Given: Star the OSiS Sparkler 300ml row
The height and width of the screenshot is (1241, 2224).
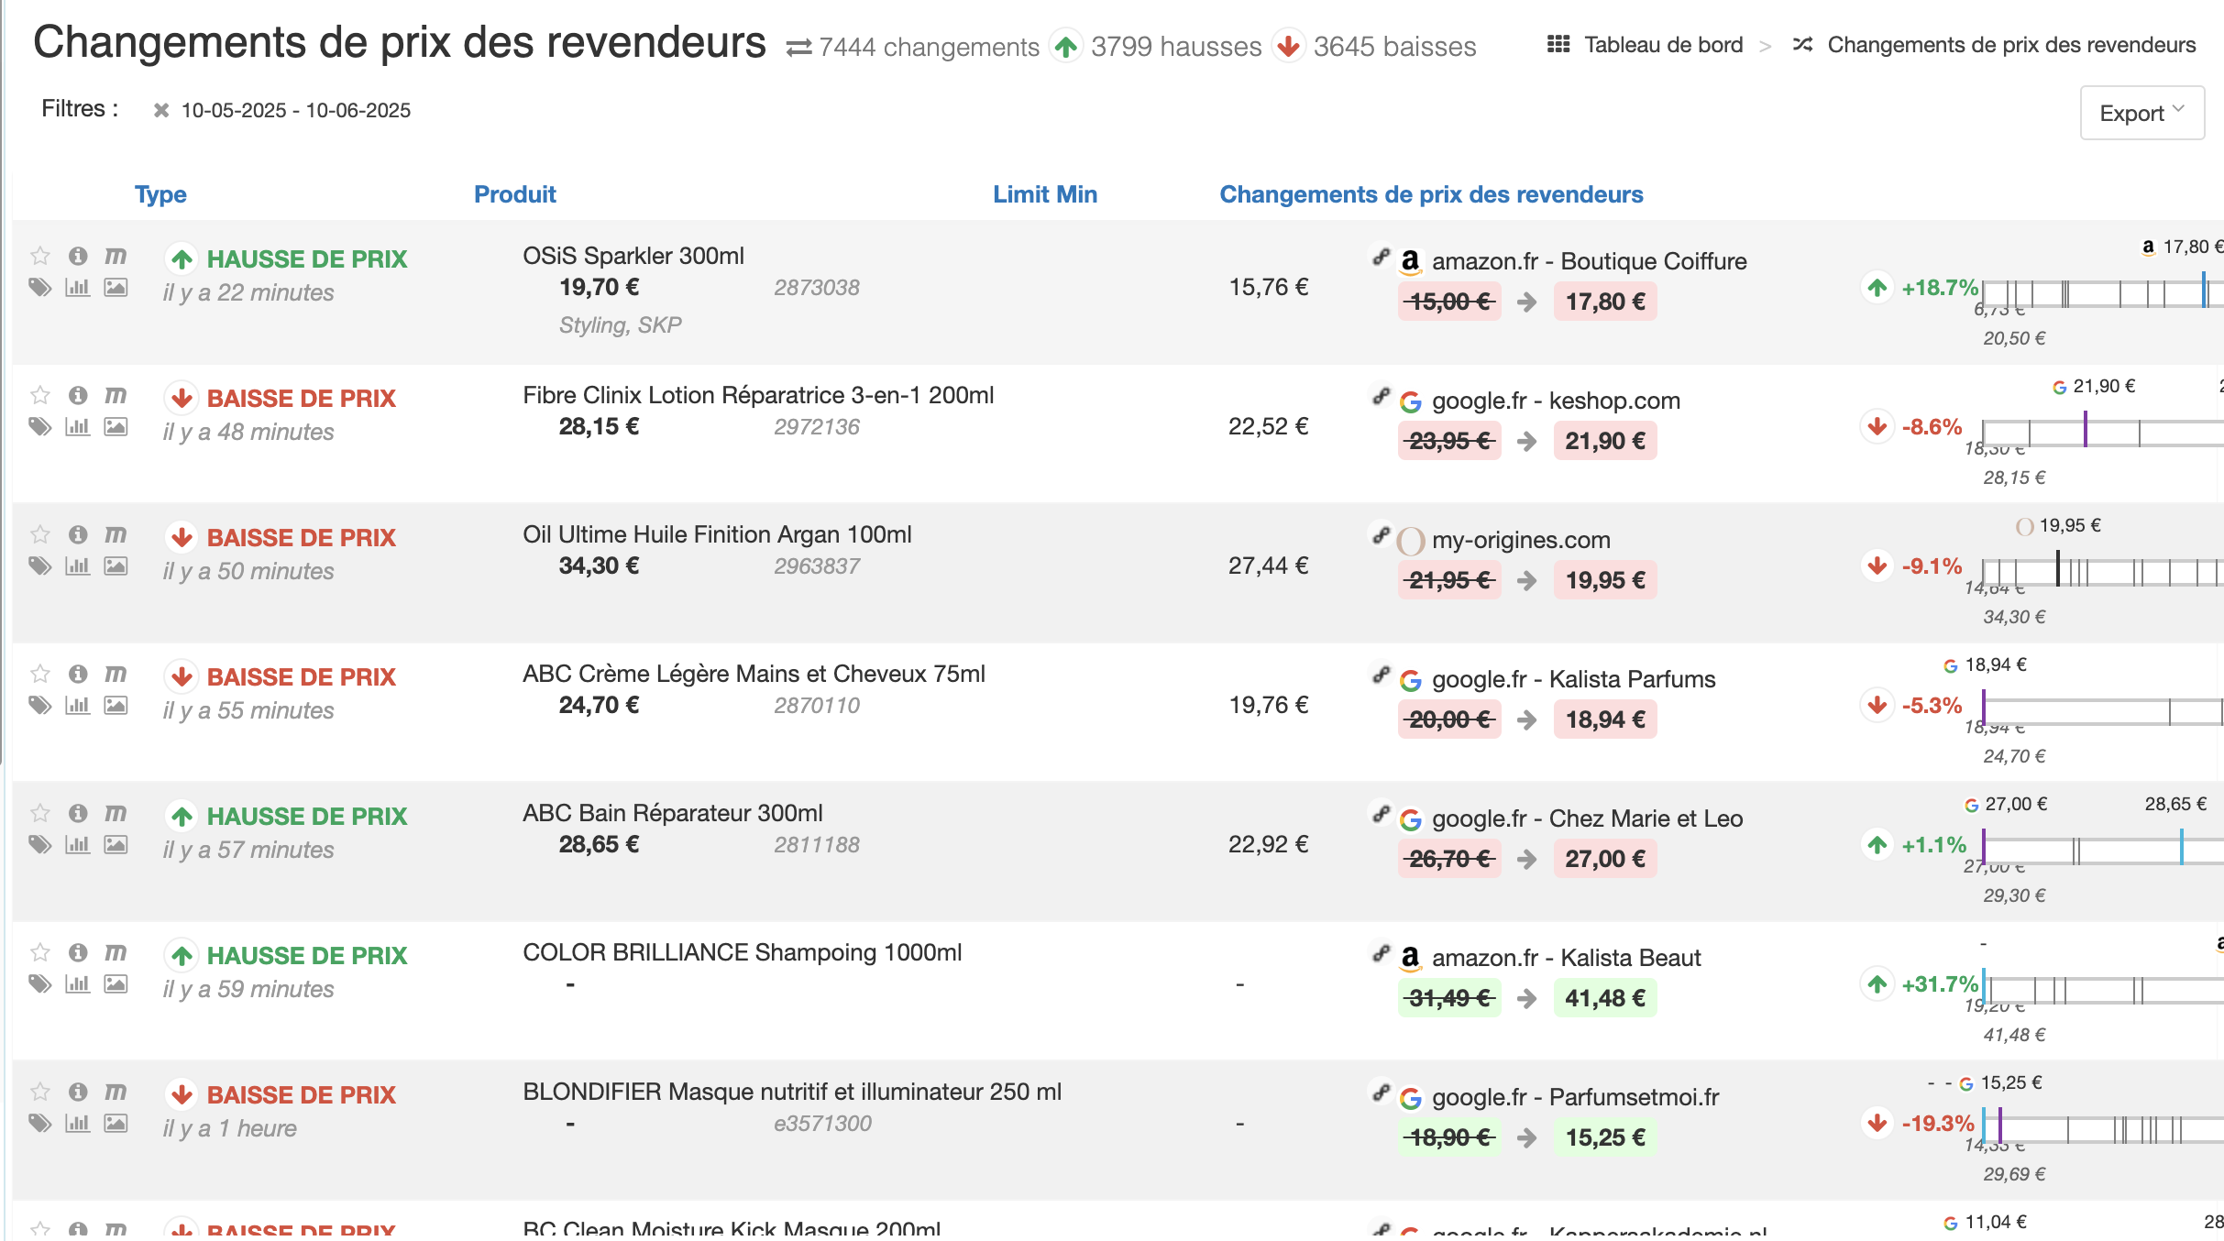Looking at the screenshot, I should click(39, 256).
